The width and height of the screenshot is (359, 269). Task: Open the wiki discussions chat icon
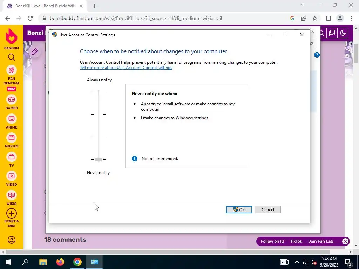point(332,33)
